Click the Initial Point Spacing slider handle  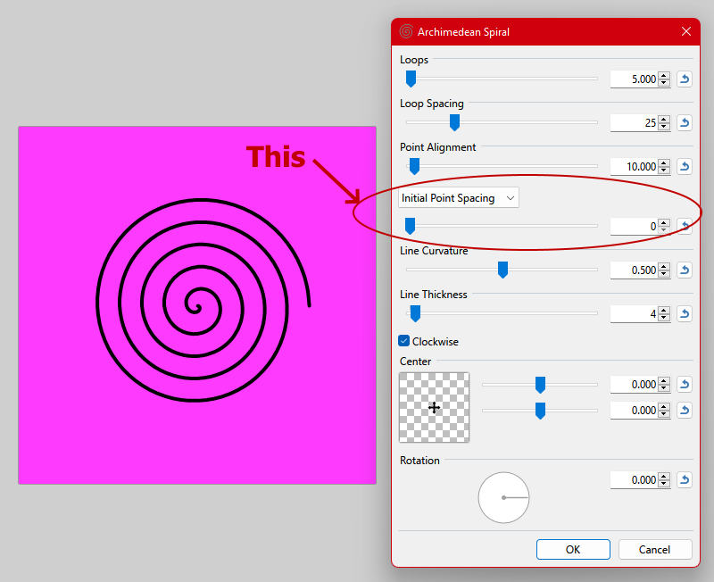(410, 226)
